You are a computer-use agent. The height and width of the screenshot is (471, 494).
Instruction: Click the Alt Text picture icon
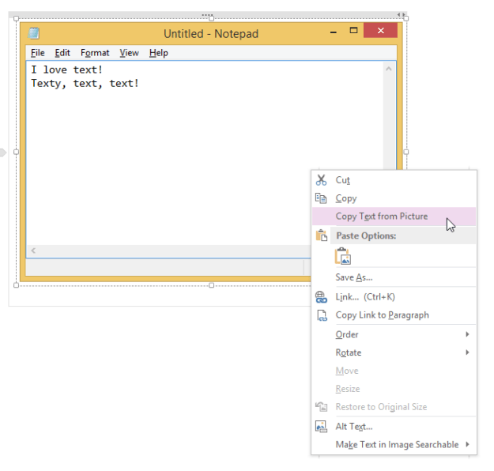(321, 427)
